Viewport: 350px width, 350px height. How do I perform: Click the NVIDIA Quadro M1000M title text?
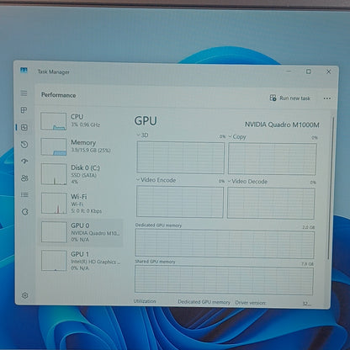coord(282,125)
